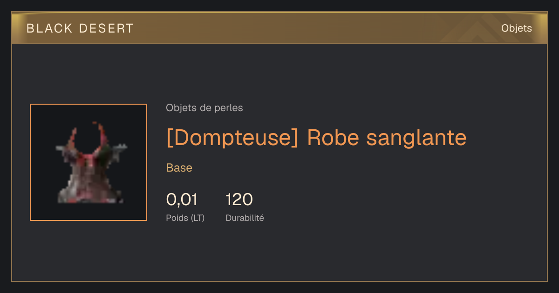This screenshot has height=293, width=559.
Task: Click the Durabilité label
Action: click(x=245, y=218)
